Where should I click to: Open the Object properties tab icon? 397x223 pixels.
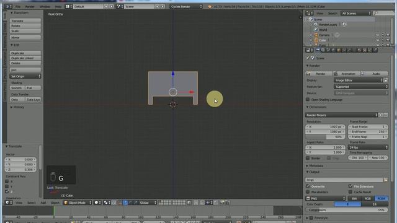pos(339,50)
